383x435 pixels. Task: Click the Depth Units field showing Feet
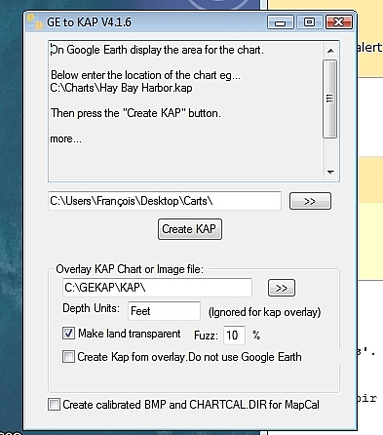tap(164, 311)
